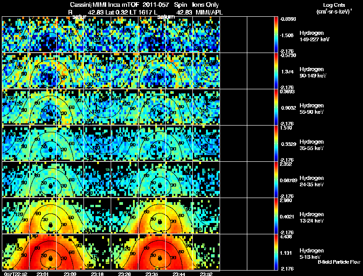Click the color bar beside Hydrogen 13-24 keV
This screenshot has height=276, width=363.
pos(276,216)
